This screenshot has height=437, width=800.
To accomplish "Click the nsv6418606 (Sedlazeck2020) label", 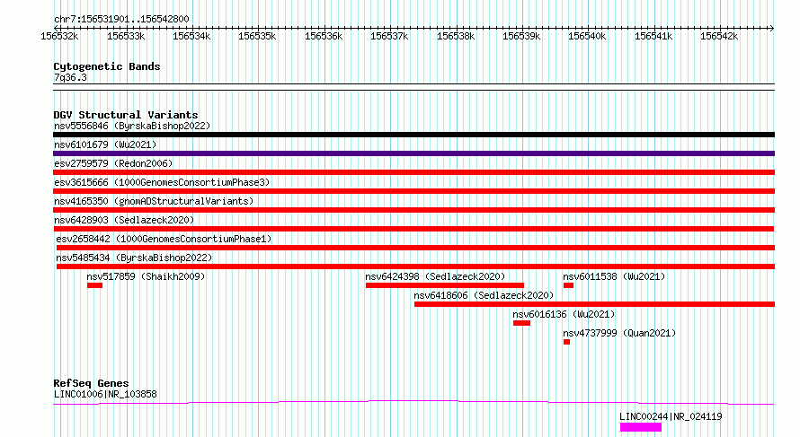I will 484,295.
